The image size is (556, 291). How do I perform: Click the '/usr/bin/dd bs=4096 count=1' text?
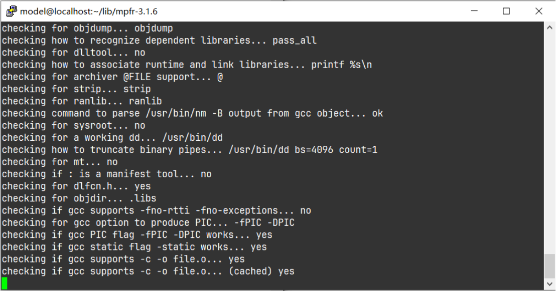point(303,150)
